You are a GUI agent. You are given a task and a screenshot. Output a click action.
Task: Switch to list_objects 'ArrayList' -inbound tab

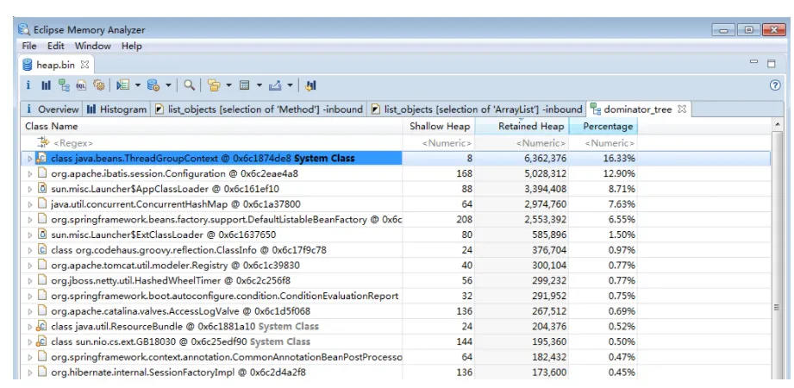pyautogui.click(x=477, y=109)
